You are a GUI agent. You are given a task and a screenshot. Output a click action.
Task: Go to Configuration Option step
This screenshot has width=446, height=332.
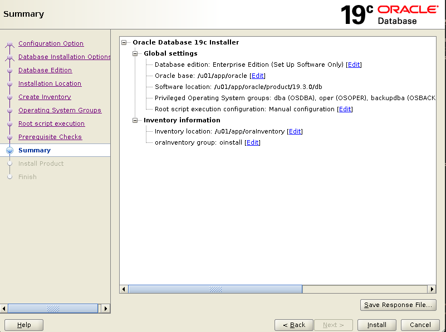point(51,43)
